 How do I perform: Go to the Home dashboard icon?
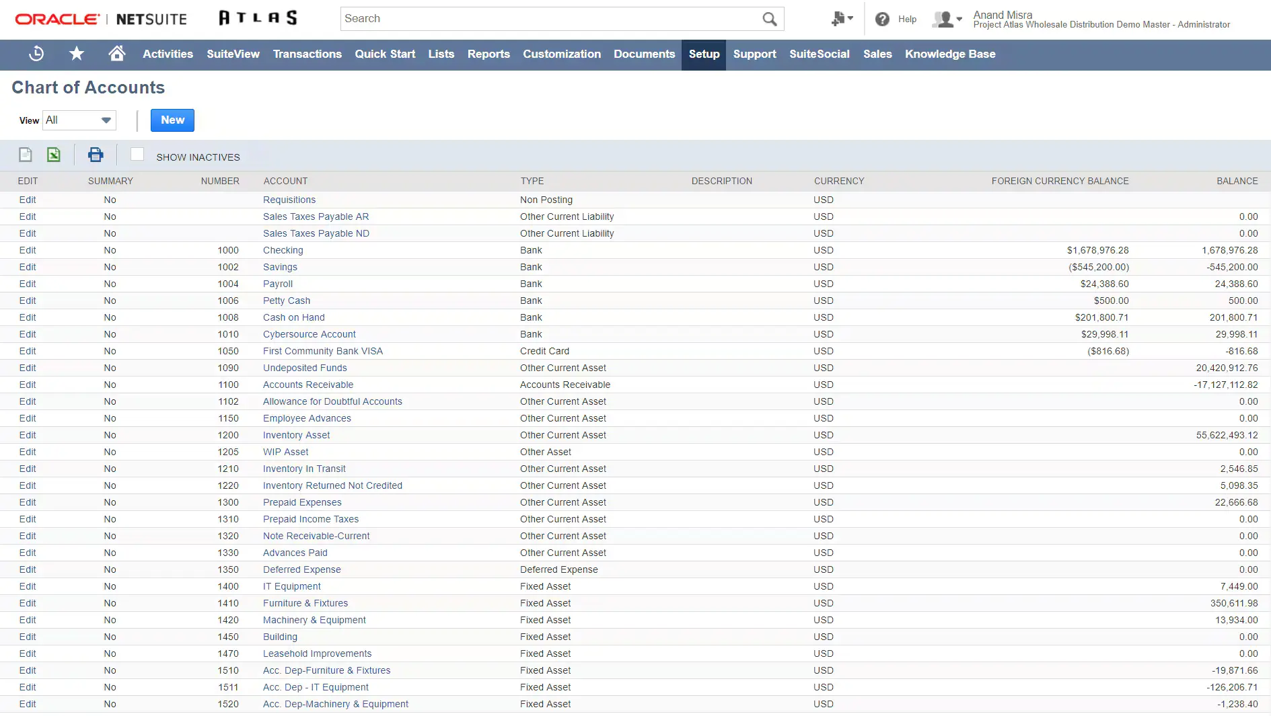pos(116,54)
